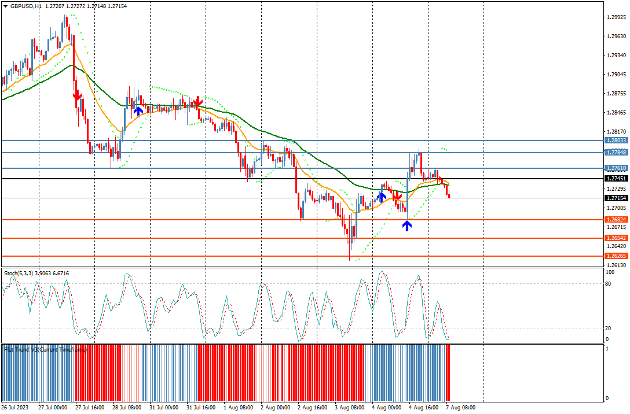The height and width of the screenshot is (414, 630).
Task: Click the 1.28170 price axis value
Action: pyautogui.click(x=616, y=132)
